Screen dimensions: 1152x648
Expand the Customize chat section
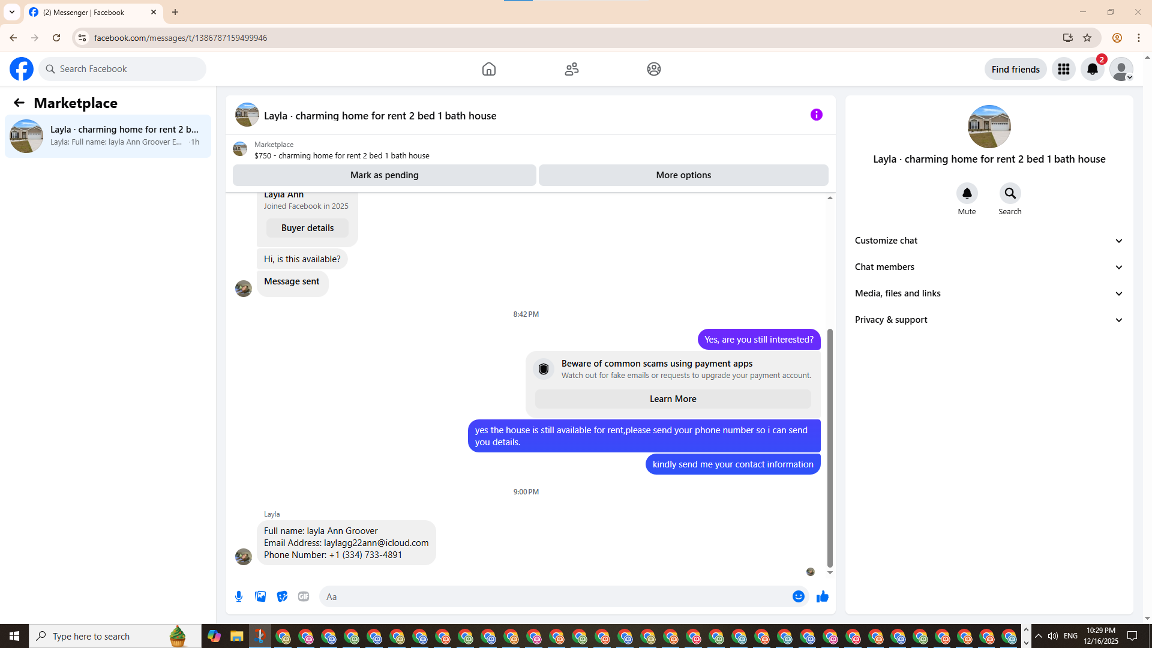coord(989,241)
